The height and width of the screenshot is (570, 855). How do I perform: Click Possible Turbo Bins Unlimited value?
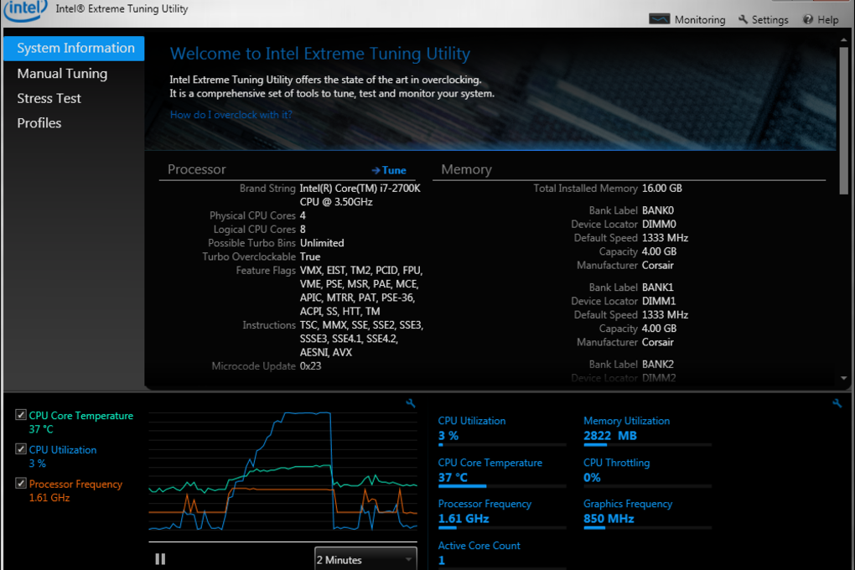[322, 243]
